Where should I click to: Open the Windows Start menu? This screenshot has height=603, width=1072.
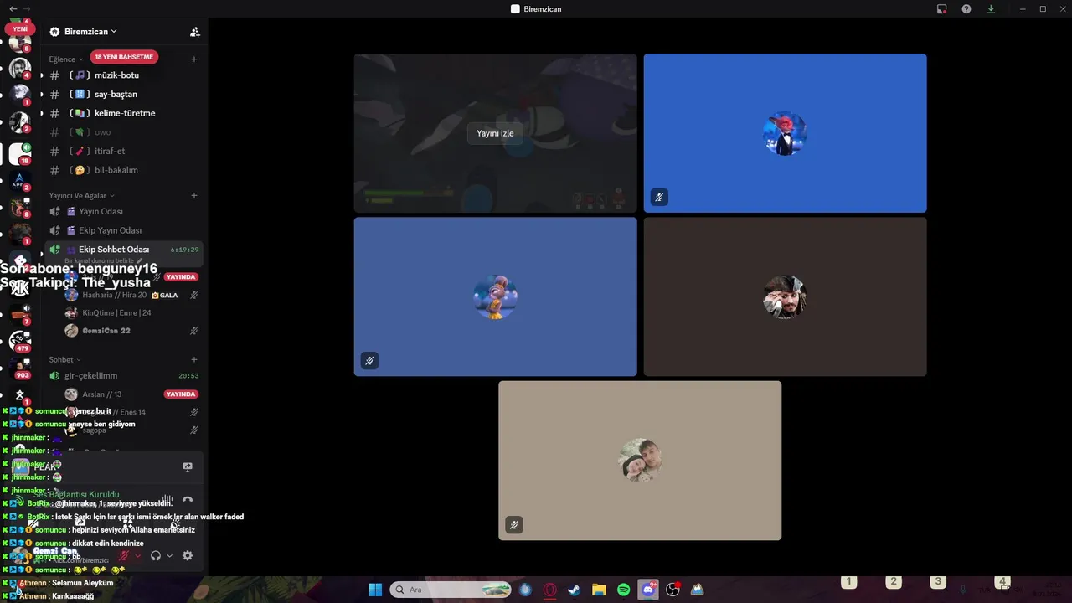point(375,590)
